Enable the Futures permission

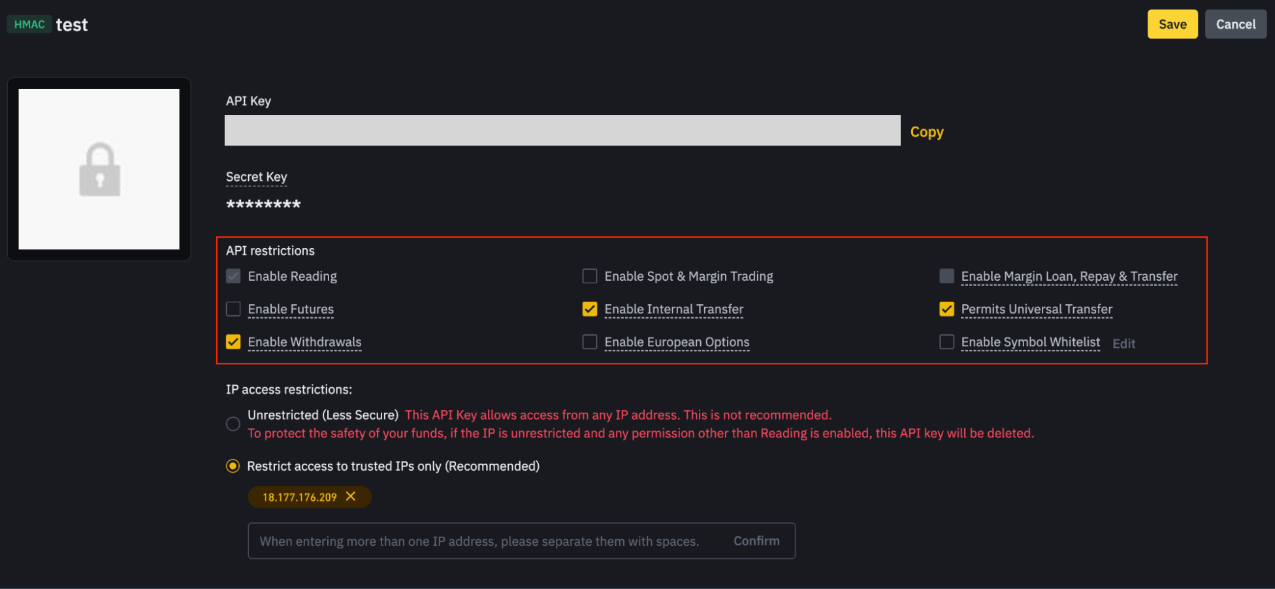pyautogui.click(x=233, y=309)
